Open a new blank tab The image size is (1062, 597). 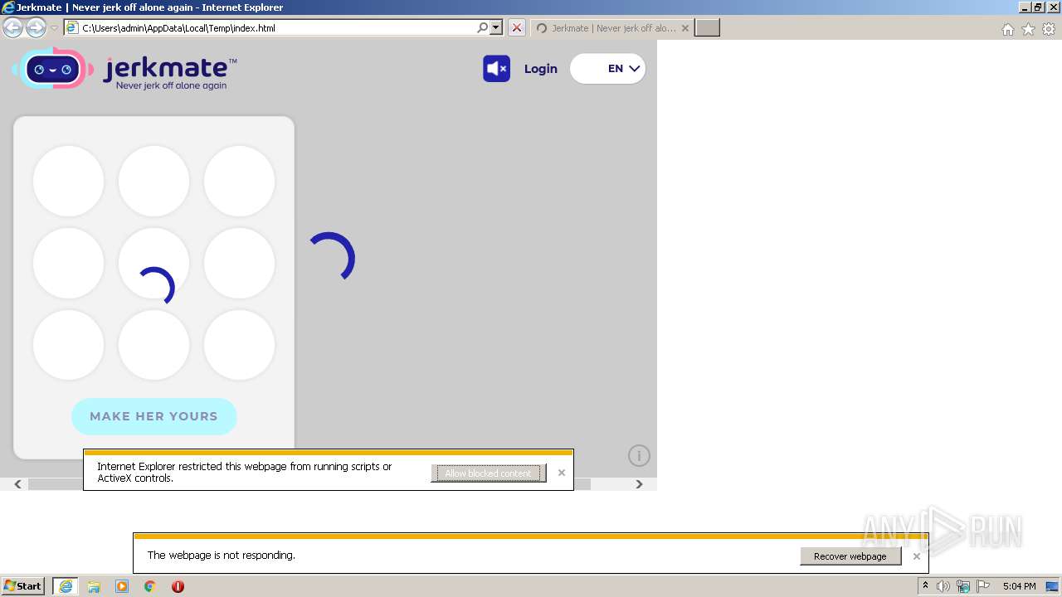click(707, 27)
